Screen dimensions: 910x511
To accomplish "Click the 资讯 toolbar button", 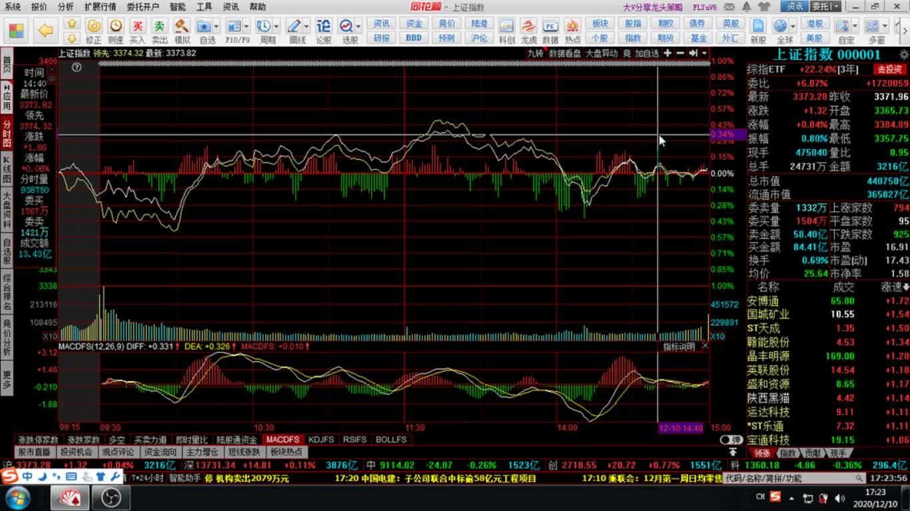I will click(x=382, y=23).
